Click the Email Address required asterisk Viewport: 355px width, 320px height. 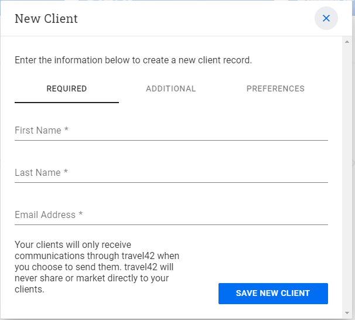pyautogui.click(x=81, y=215)
